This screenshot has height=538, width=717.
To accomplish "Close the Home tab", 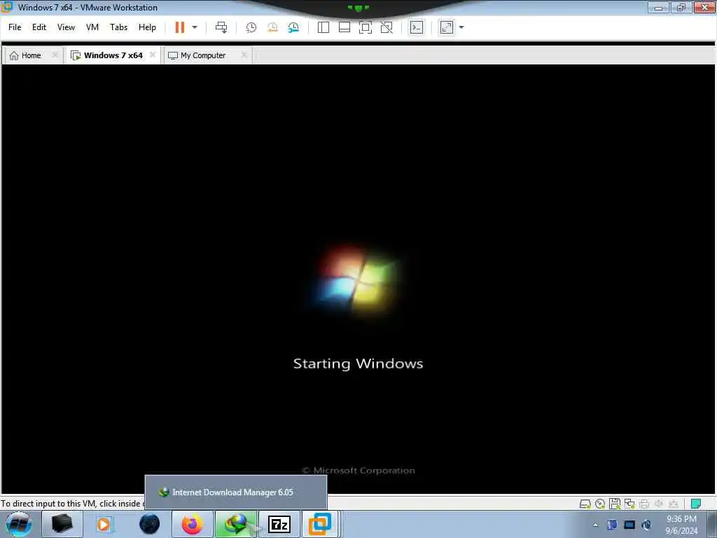I will point(55,55).
